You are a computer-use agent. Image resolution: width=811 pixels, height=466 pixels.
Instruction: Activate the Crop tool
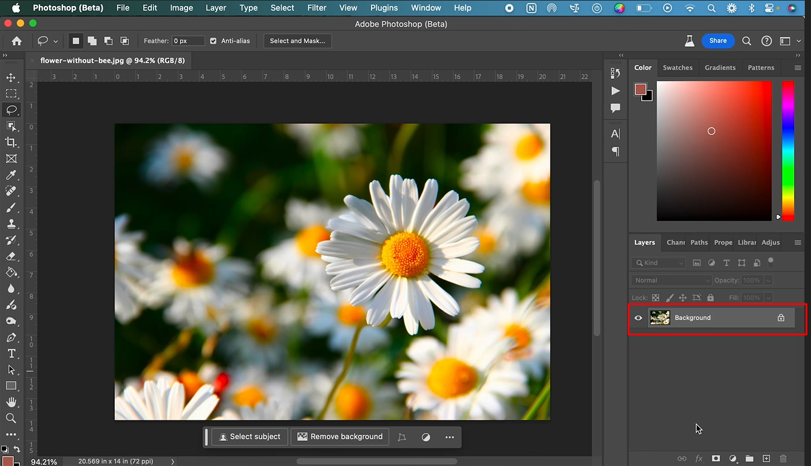click(x=12, y=142)
